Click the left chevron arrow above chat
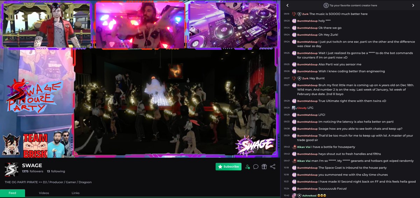Image resolution: width=420 pixels, height=198 pixels. click(287, 5)
